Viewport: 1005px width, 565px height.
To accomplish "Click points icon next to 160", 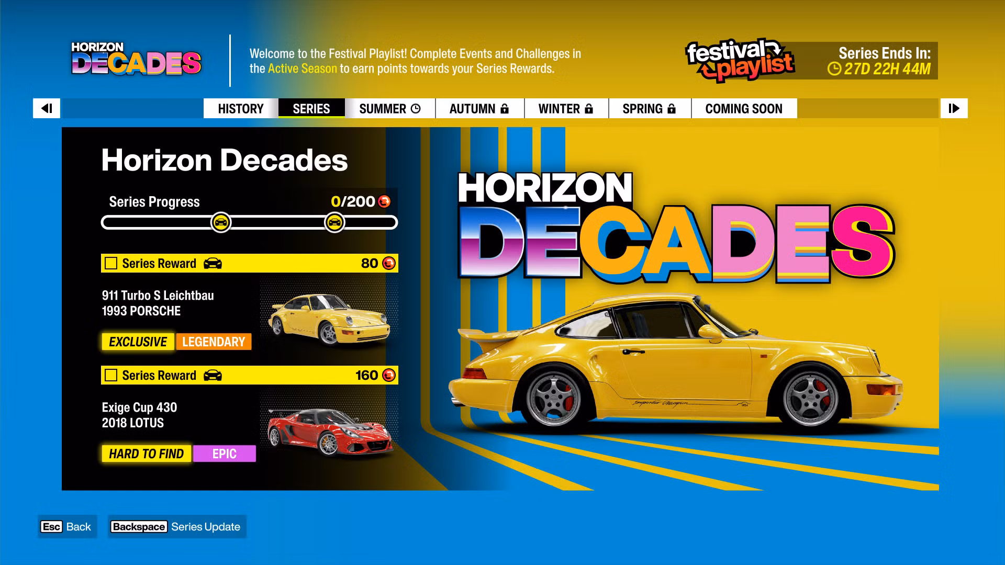I will click(x=389, y=375).
